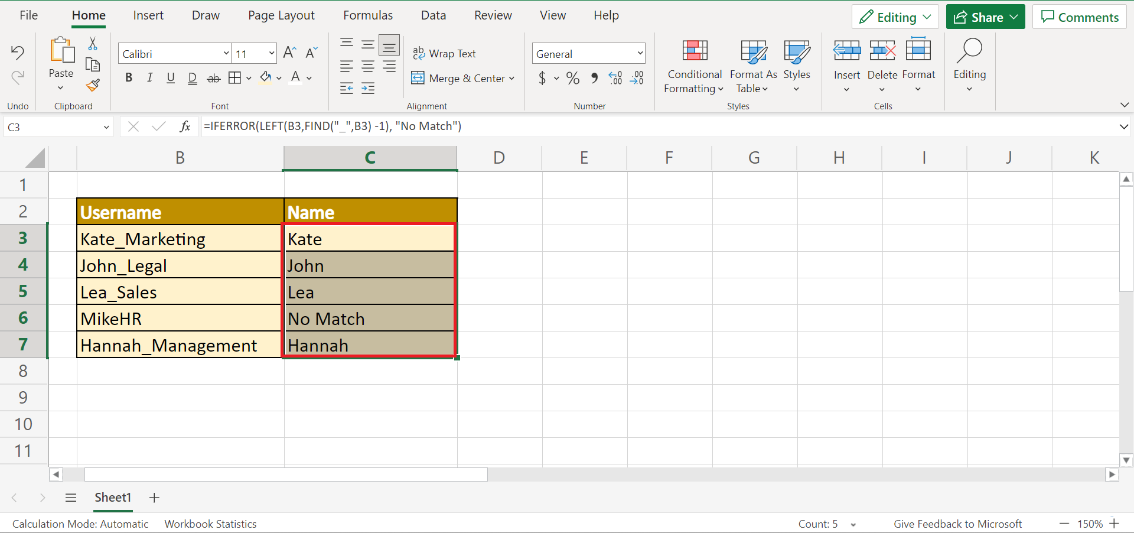The image size is (1134, 533).
Task: Click the Increase Decimal icon
Action: tap(615, 78)
